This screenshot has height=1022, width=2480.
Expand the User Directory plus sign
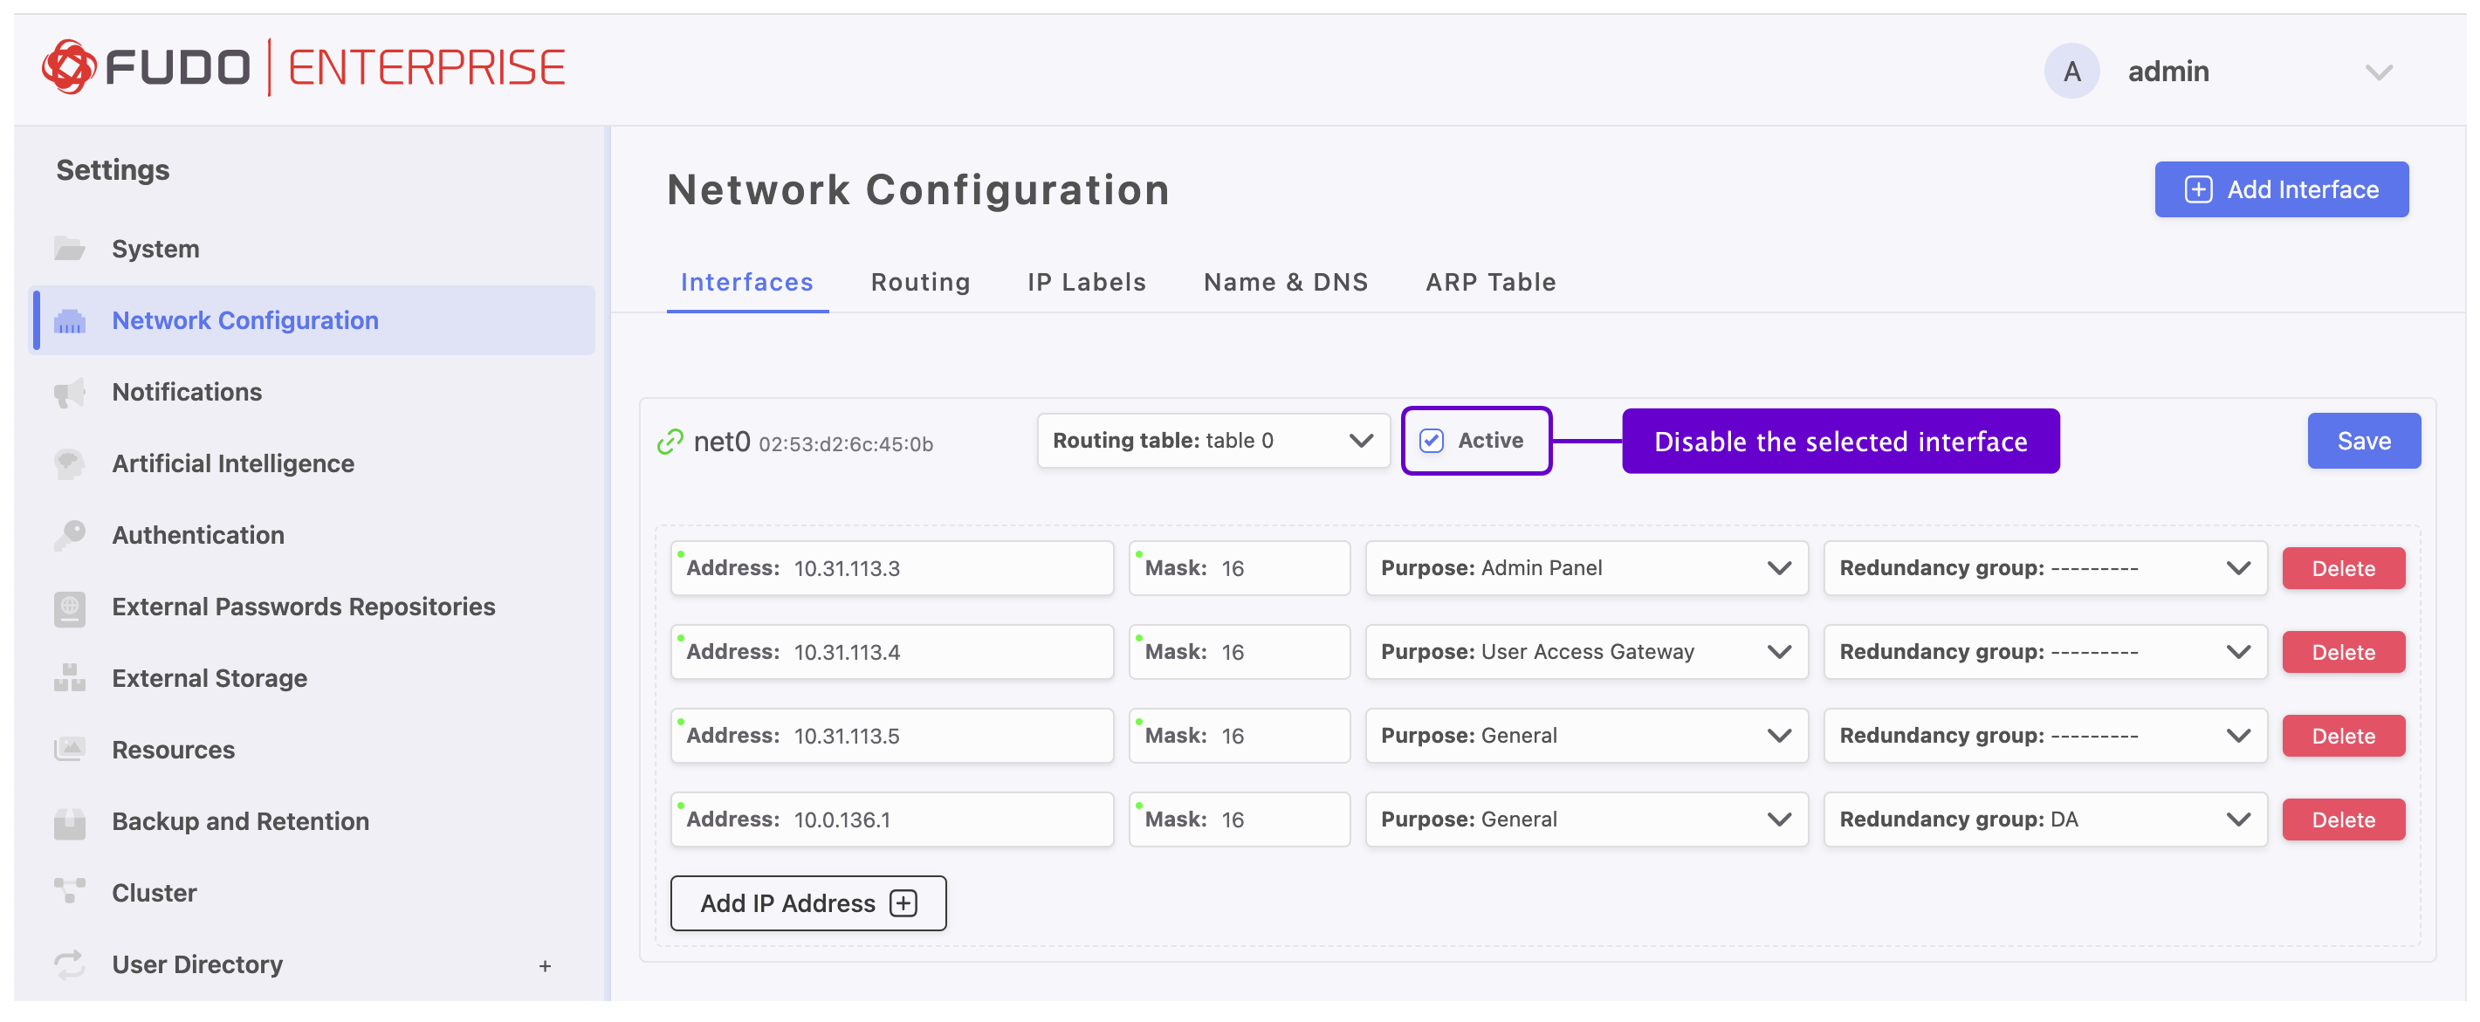[545, 966]
